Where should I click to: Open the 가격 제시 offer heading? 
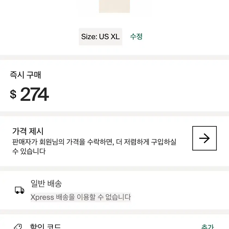pos(28,131)
